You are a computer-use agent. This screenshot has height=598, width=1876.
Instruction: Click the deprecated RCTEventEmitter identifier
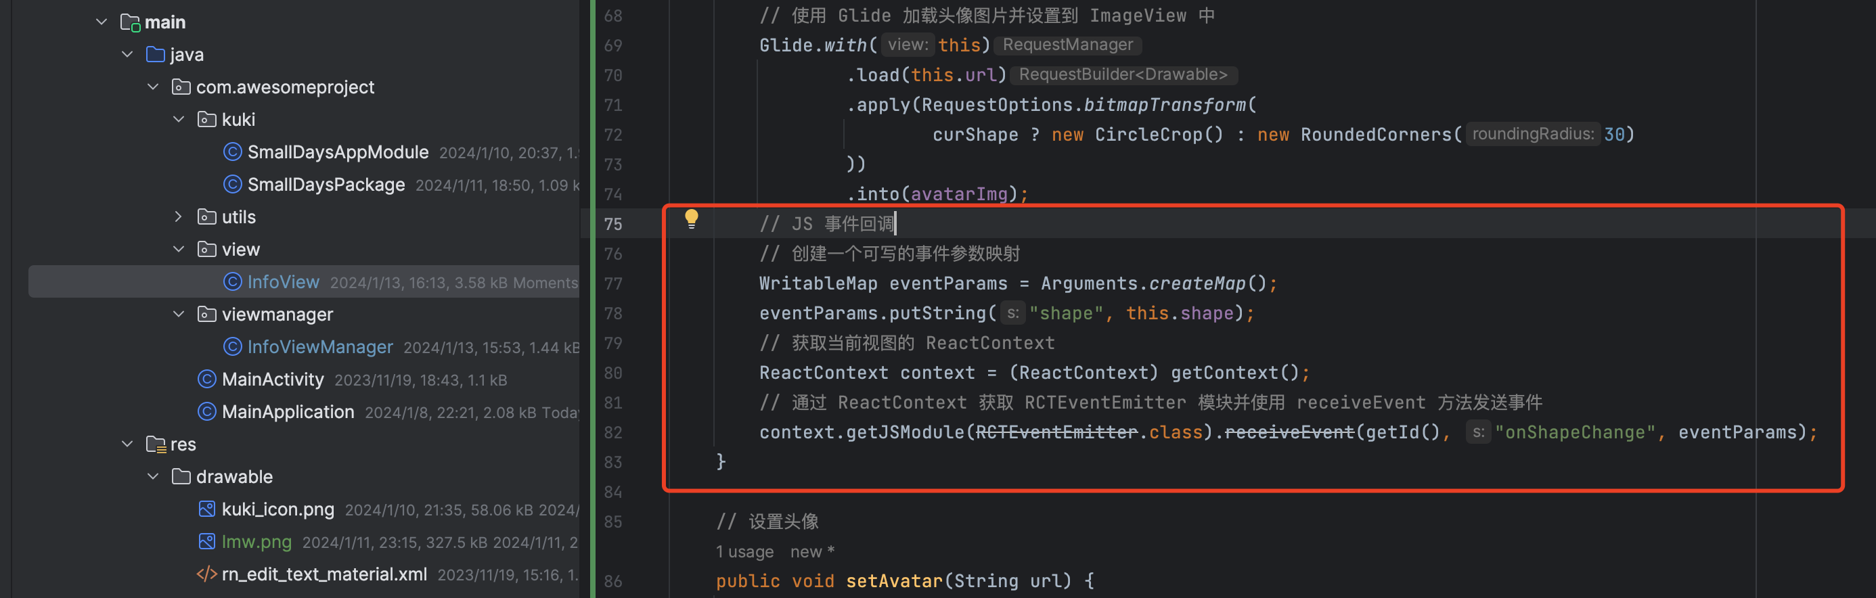(1056, 432)
